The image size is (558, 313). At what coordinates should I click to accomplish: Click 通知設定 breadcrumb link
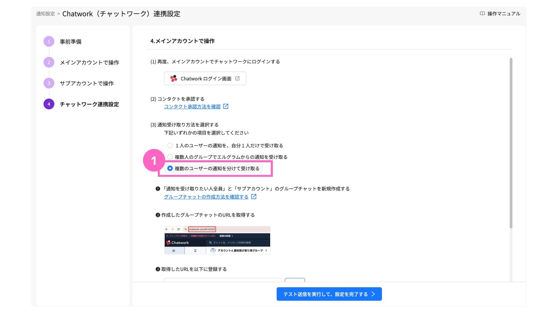45,14
